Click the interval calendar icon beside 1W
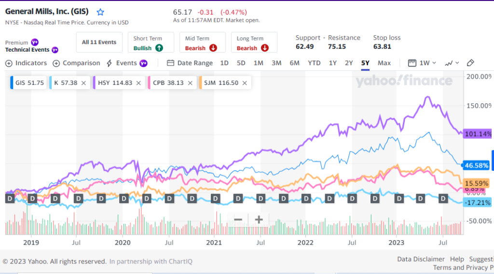 [412, 63]
